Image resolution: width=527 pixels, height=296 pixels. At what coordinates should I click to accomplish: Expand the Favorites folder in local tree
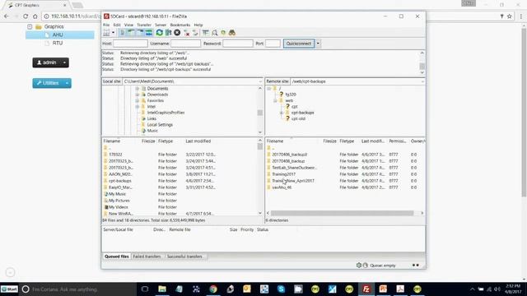(x=138, y=100)
